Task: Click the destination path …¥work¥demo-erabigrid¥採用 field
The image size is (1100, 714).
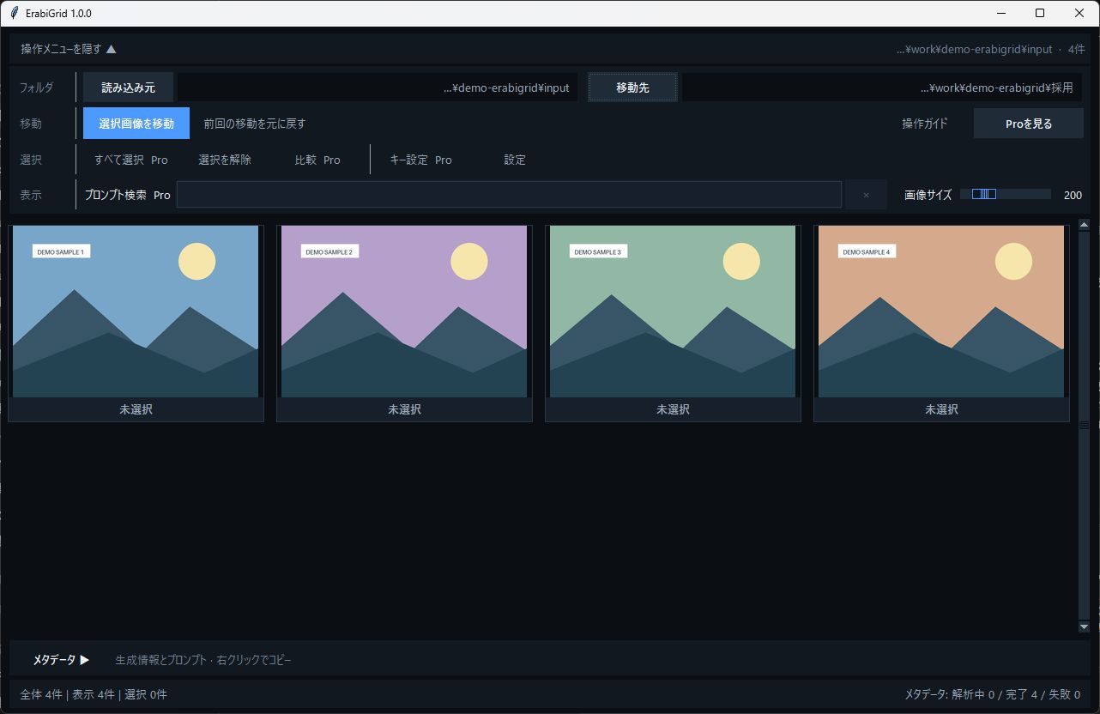Action: click(x=883, y=88)
